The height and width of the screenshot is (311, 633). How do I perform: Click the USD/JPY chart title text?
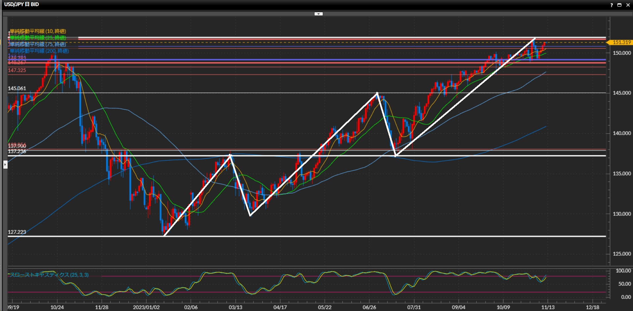click(21, 4)
